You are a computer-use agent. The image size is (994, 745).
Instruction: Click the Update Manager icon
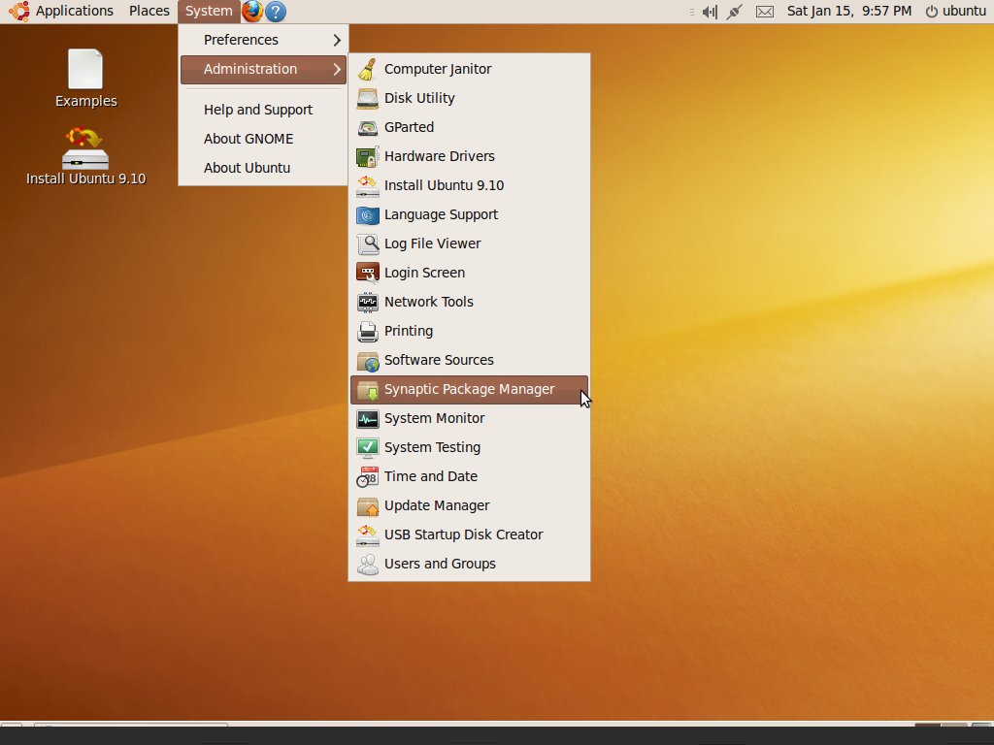point(367,506)
